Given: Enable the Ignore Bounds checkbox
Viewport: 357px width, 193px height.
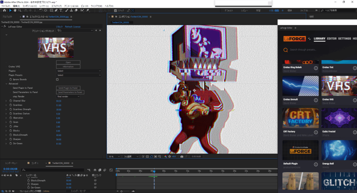Looking at the screenshot, I should click(x=57, y=79).
